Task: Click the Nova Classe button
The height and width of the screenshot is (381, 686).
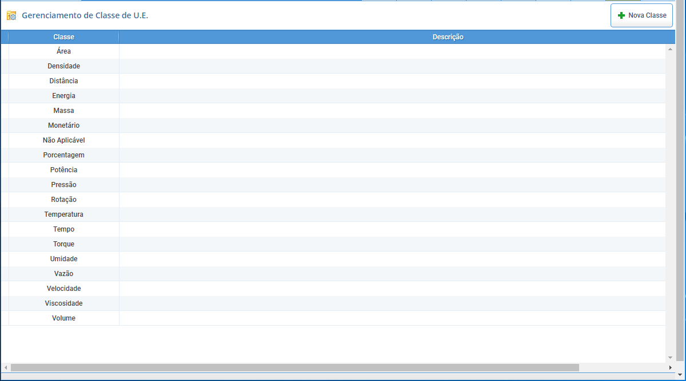Action: point(641,15)
